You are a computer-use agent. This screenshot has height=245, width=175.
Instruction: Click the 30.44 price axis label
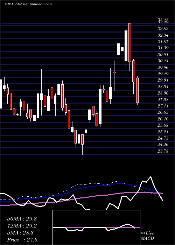pyautogui.click(x=163, y=61)
